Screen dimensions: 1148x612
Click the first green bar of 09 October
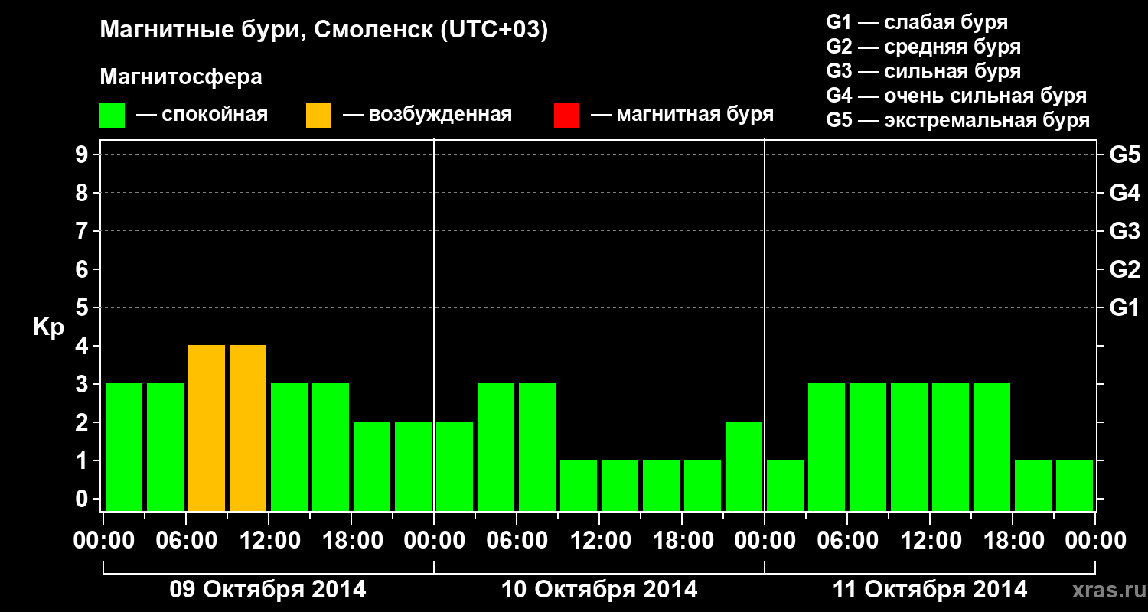point(124,447)
